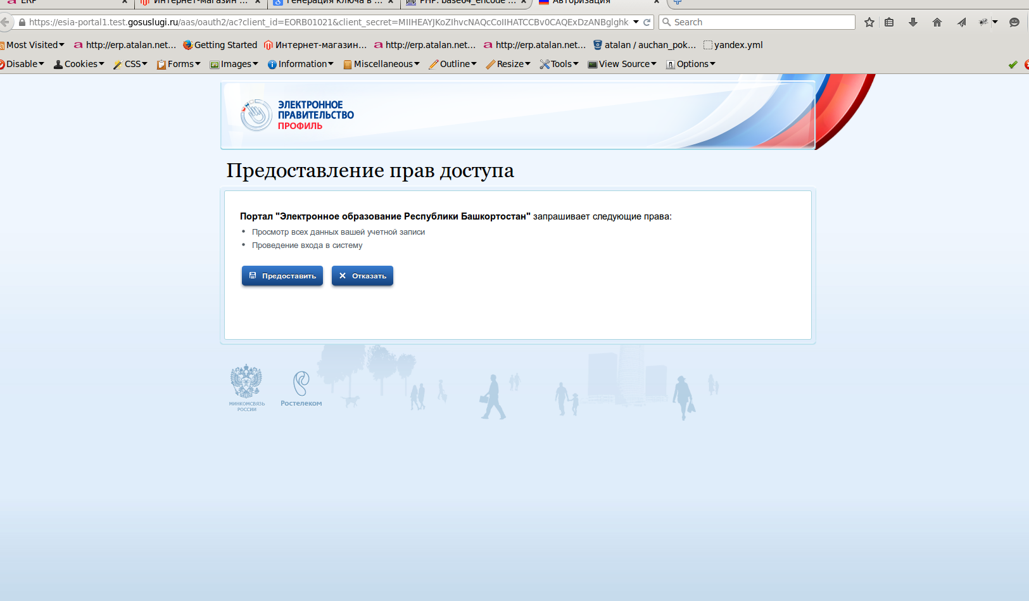Open the Options toolbar menu
Screen dimensions: 1029x601
691,64
